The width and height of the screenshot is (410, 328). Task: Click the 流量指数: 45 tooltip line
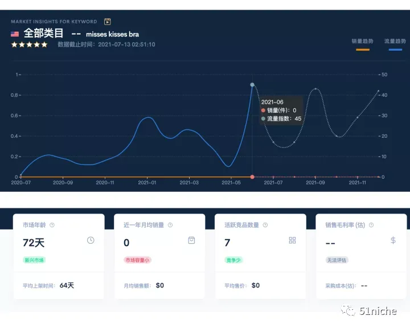pyautogui.click(x=281, y=119)
